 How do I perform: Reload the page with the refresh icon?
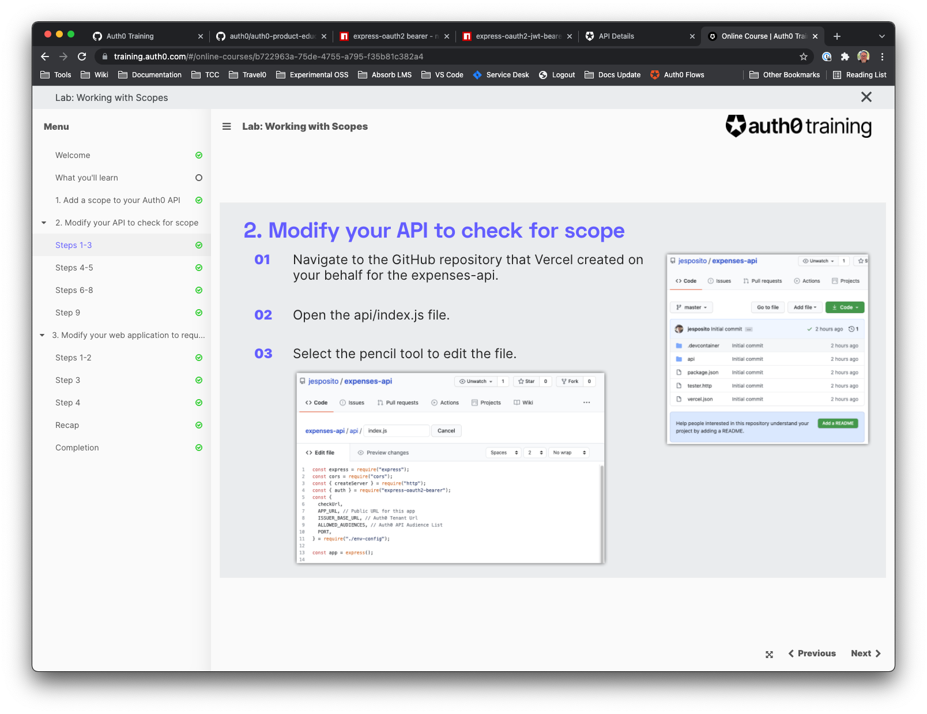(x=82, y=57)
